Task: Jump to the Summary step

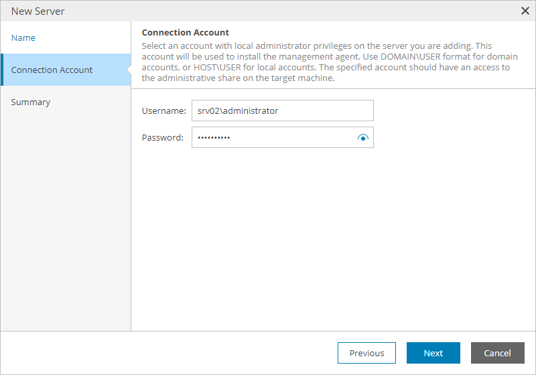Action: click(x=31, y=102)
